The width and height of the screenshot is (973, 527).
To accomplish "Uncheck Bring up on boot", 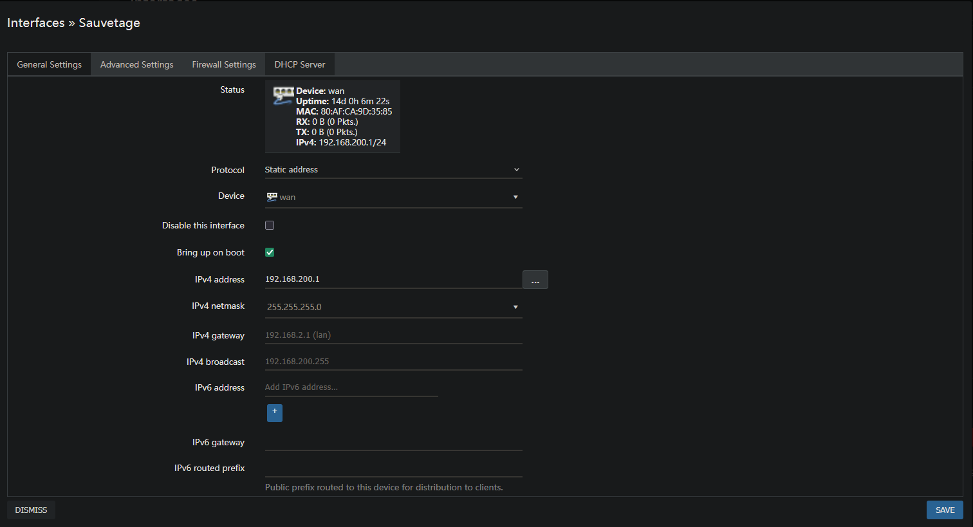I will click(270, 252).
